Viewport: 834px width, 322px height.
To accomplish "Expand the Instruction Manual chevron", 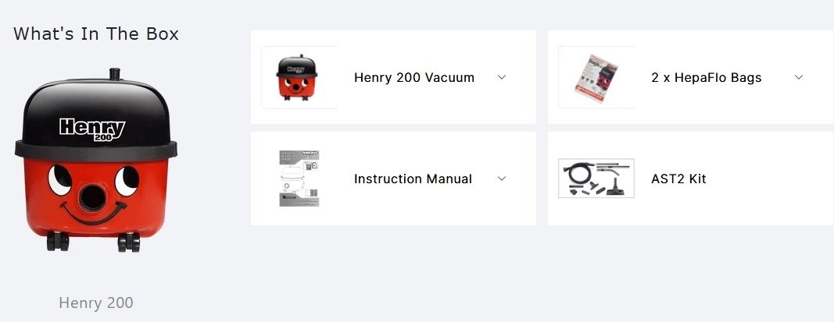I will click(502, 179).
